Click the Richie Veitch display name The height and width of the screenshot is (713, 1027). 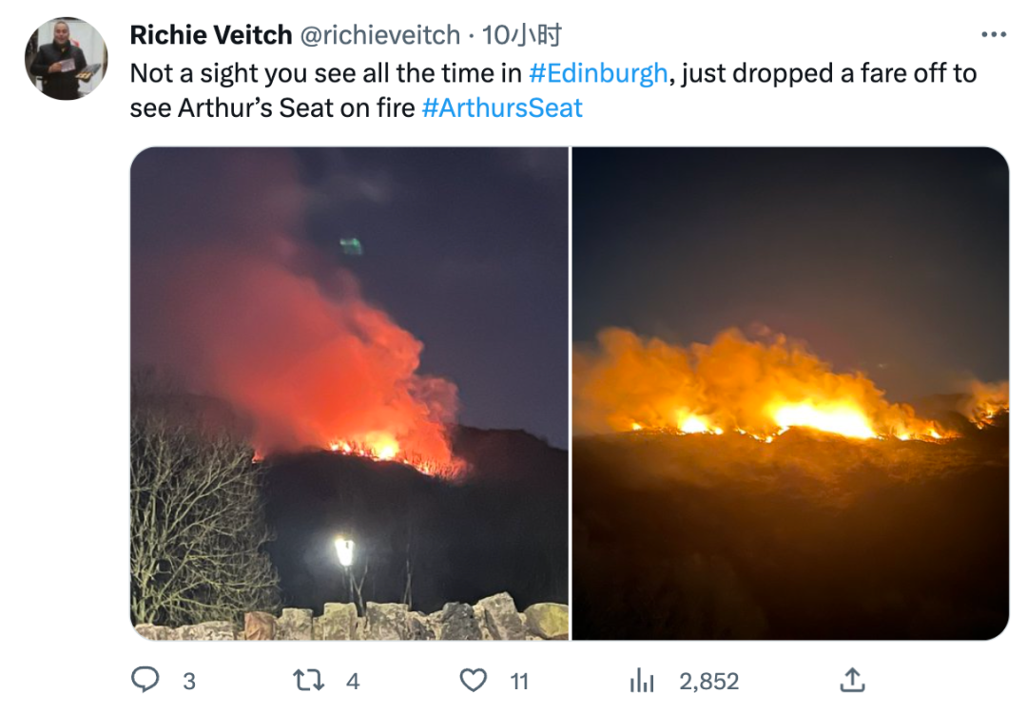pyautogui.click(x=211, y=35)
